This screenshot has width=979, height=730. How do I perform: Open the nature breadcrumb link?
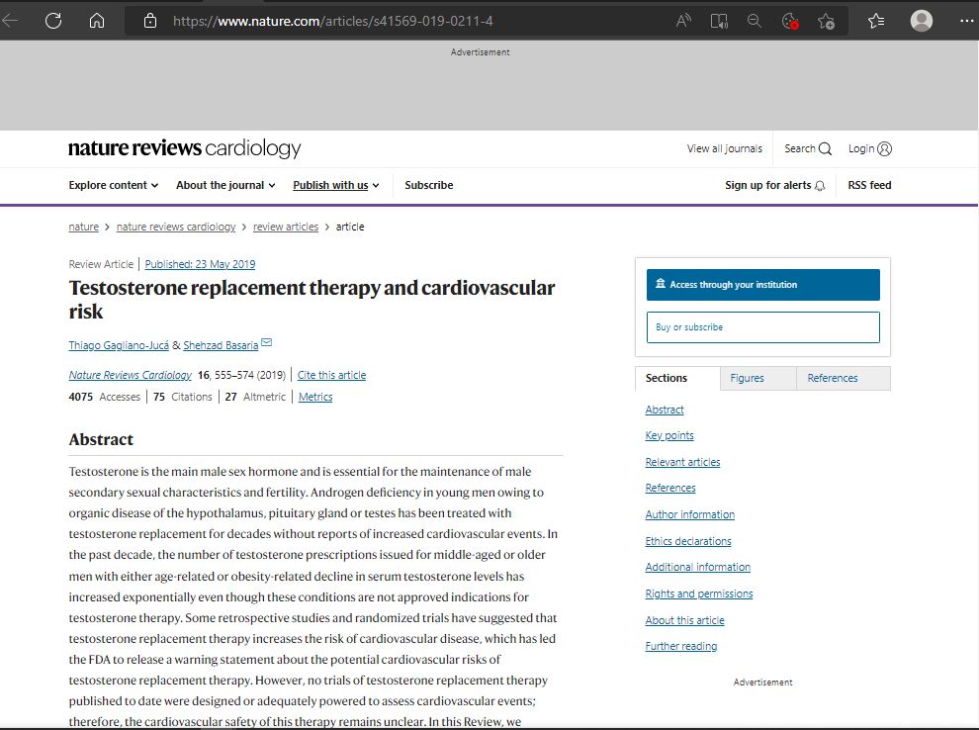[x=84, y=227]
